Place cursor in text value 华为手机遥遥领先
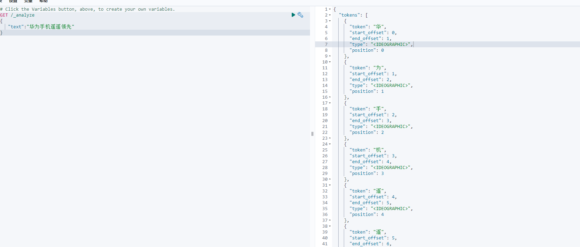 tap(50, 27)
